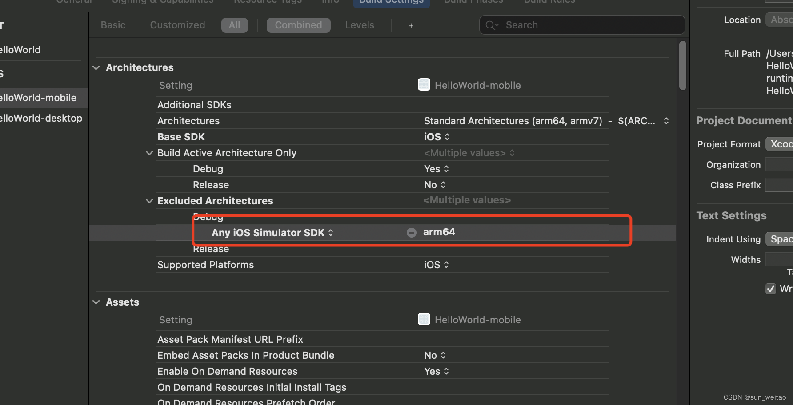Collapse the Architectures section

coord(96,67)
